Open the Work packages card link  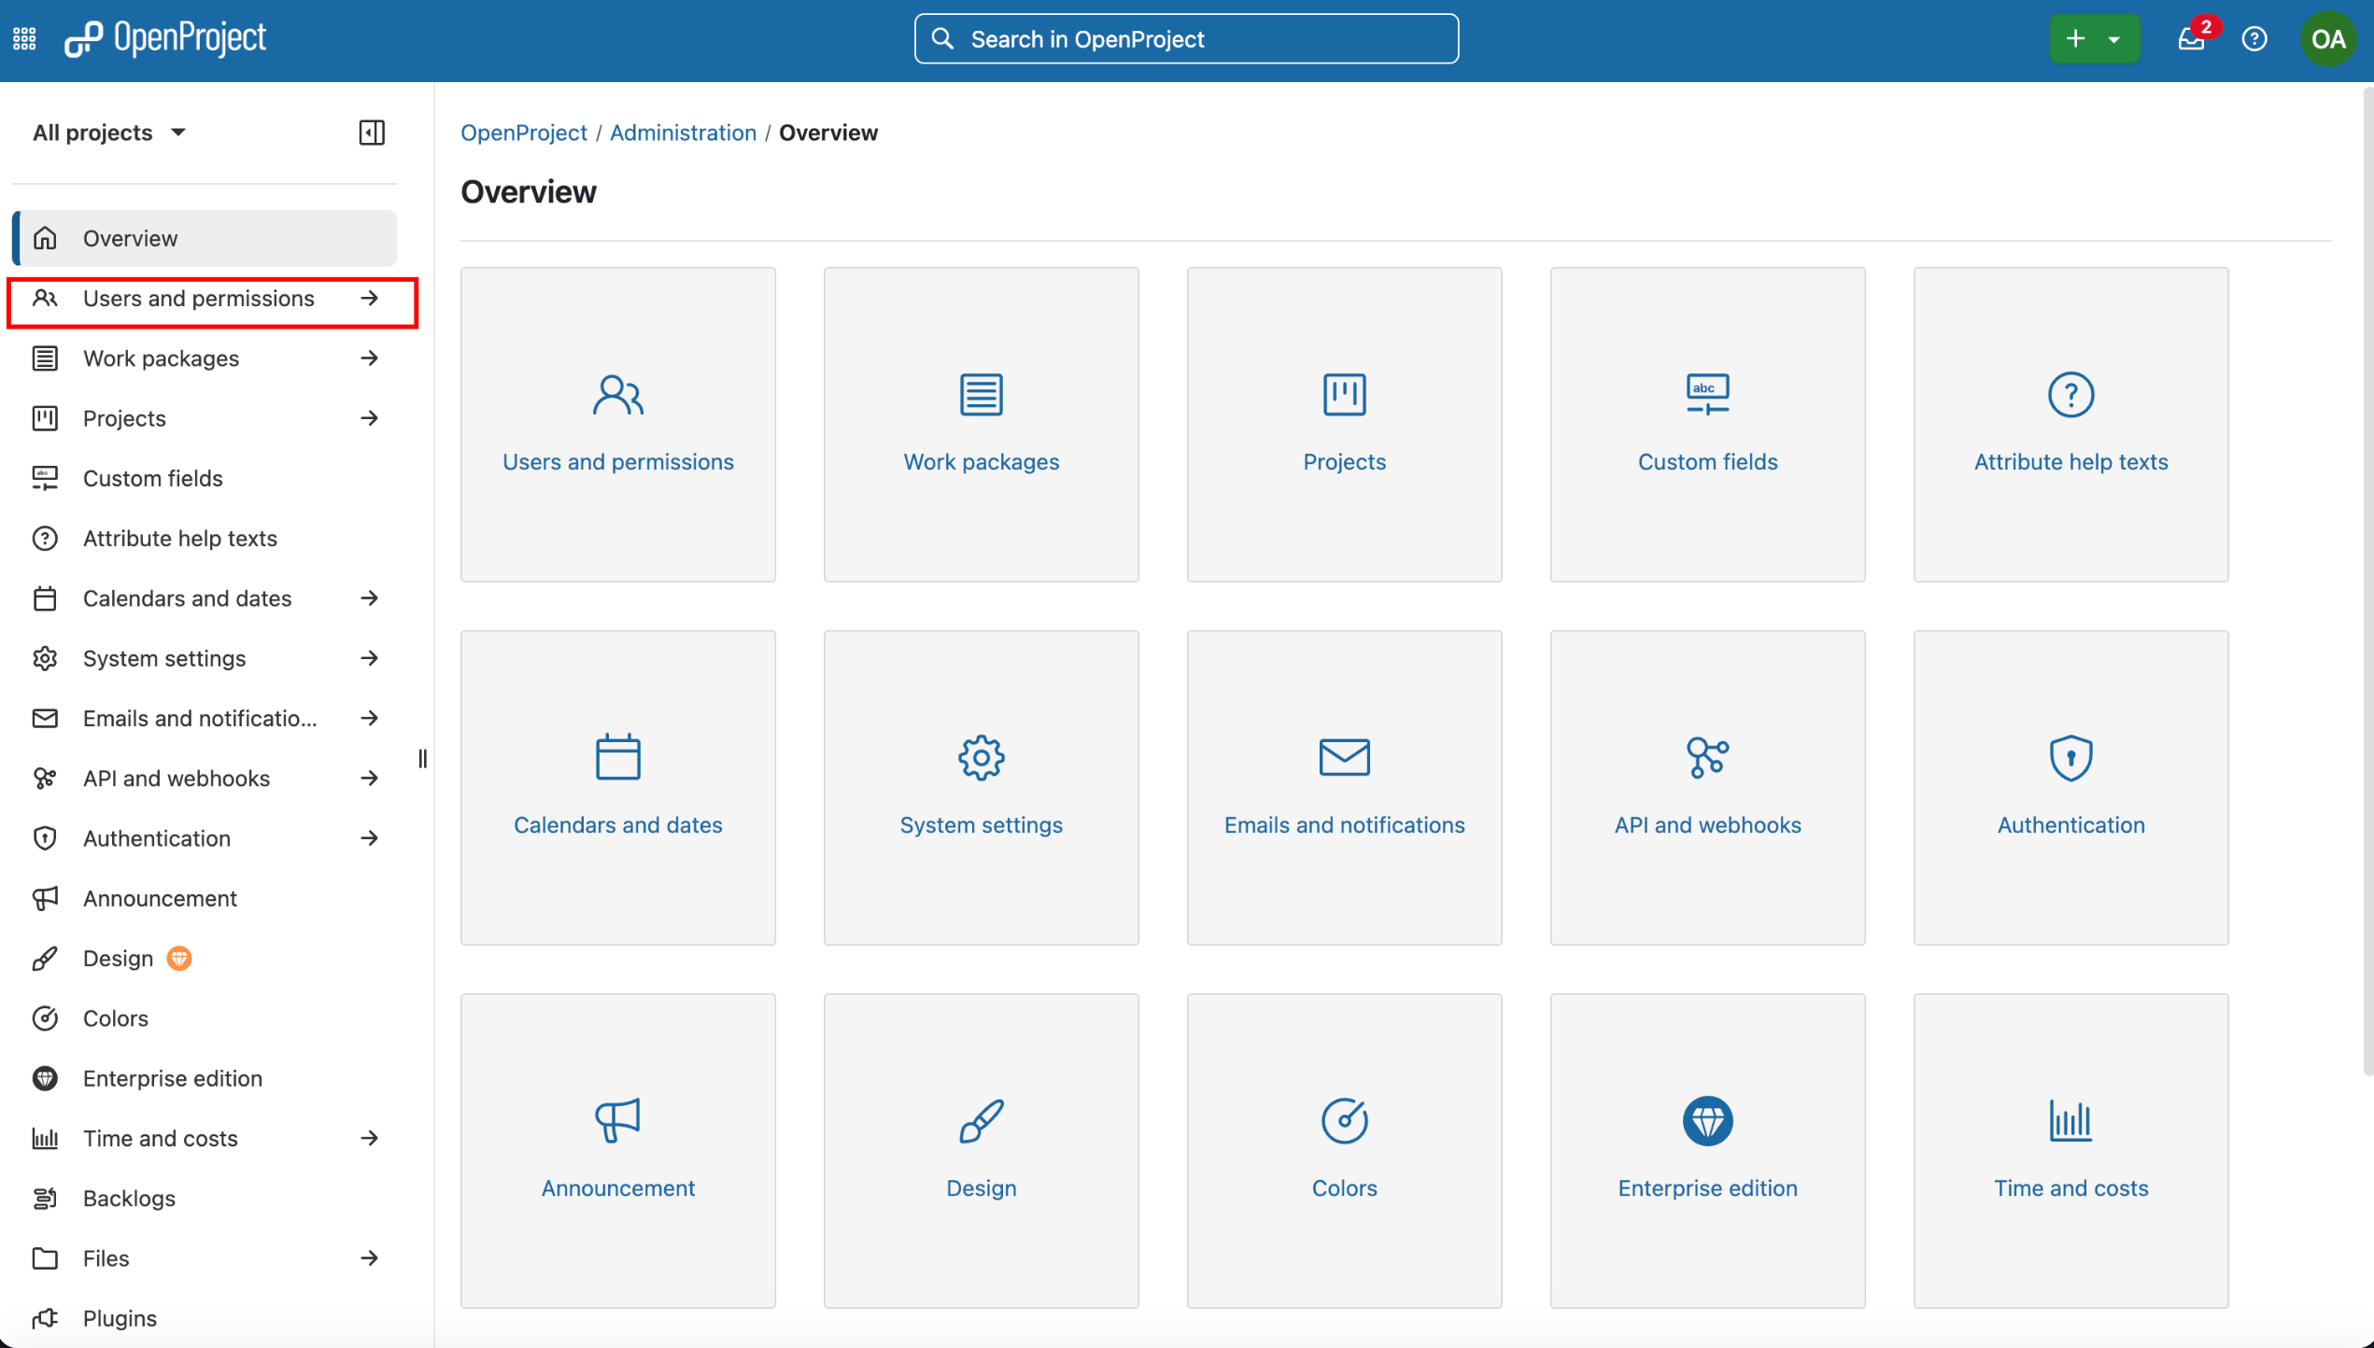982,462
